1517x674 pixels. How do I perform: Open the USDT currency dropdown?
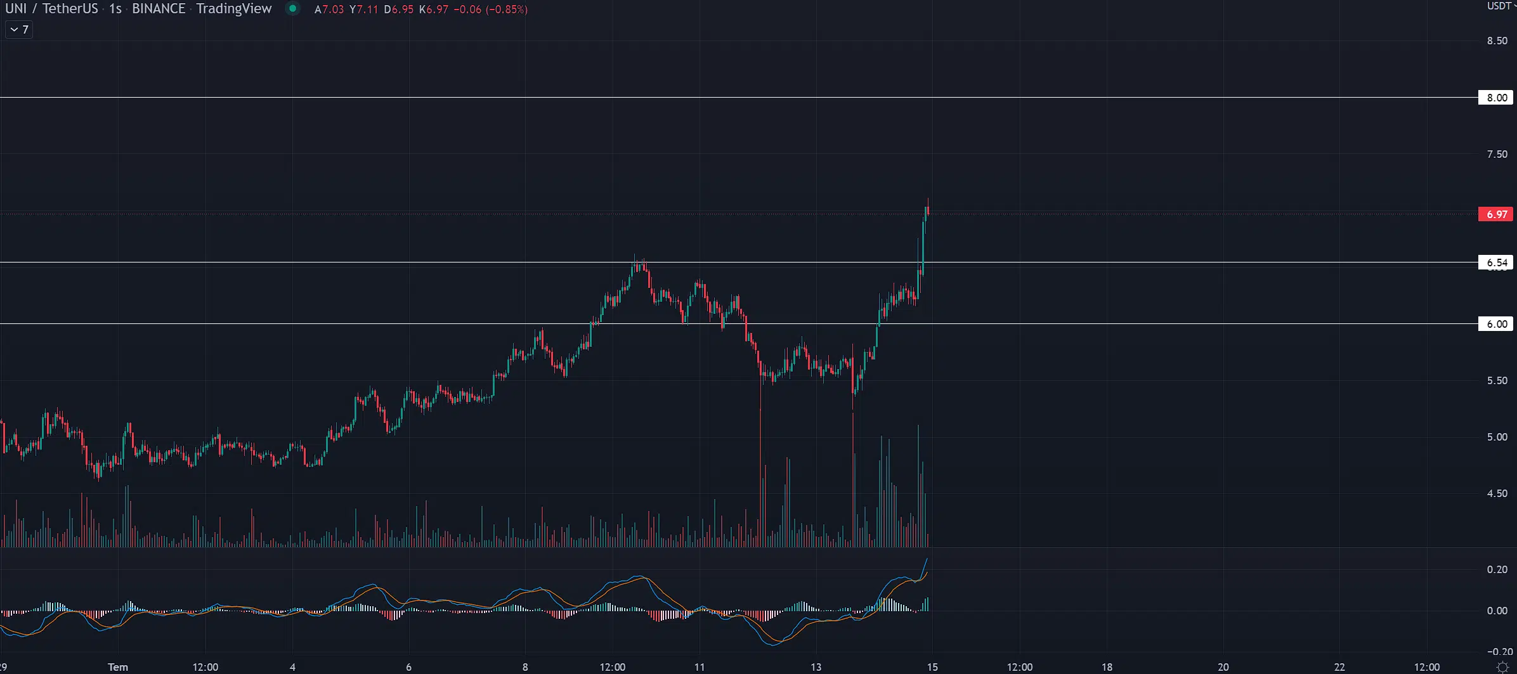(1501, 6)
